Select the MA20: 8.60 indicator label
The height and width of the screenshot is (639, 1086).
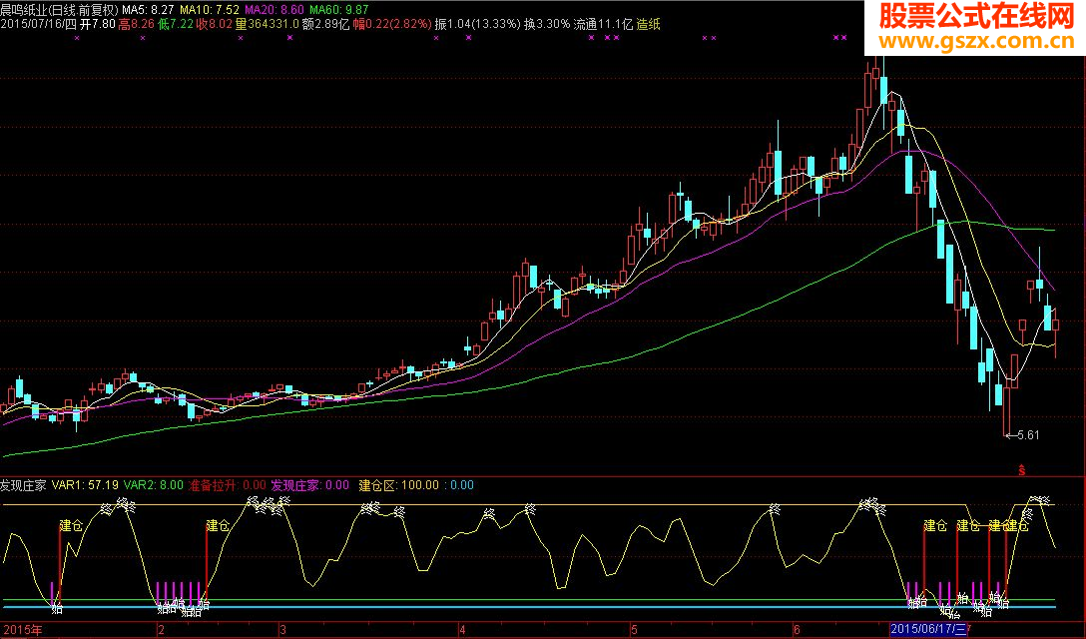tap(274, 10)
